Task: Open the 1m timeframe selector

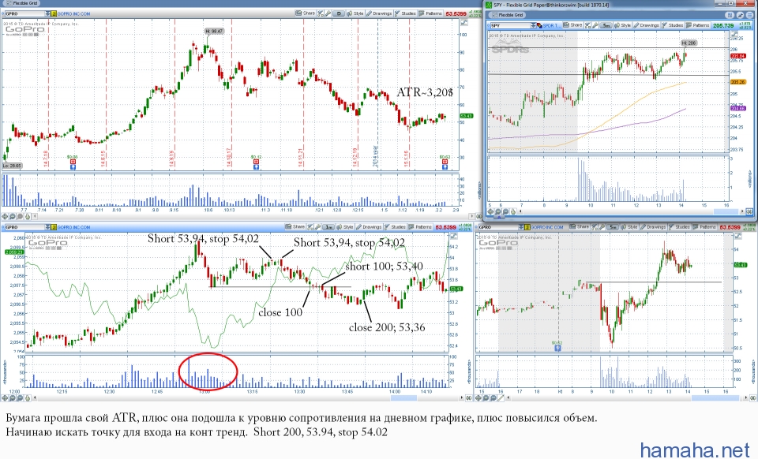Action: click(x=328, y=227)
